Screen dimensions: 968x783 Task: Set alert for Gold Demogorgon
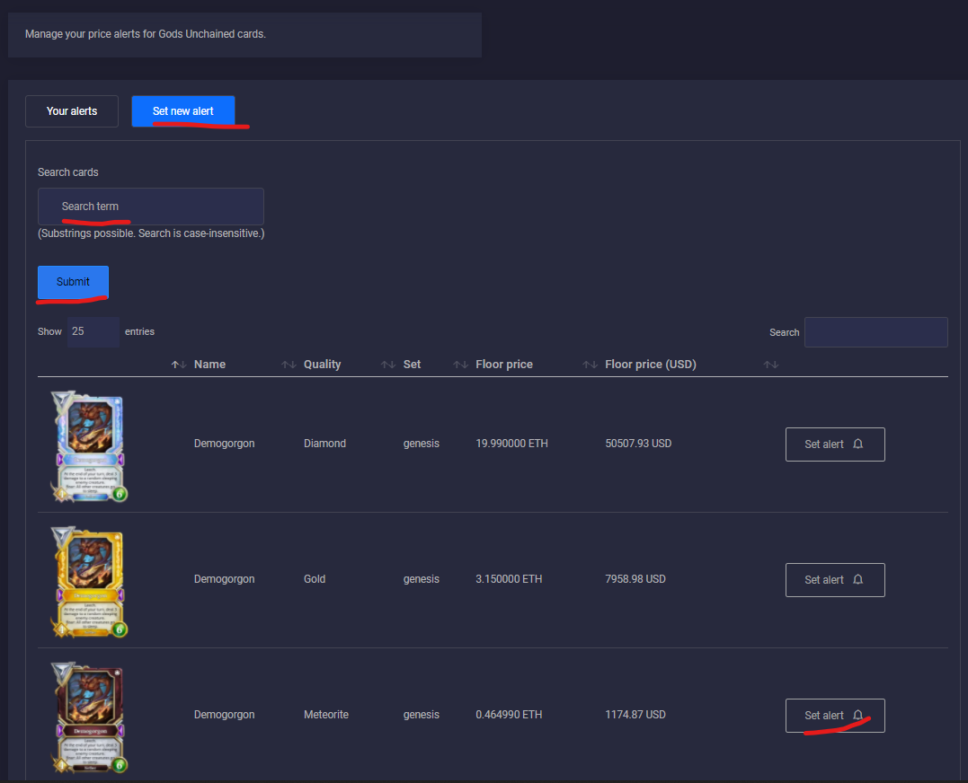click(835, 579)
